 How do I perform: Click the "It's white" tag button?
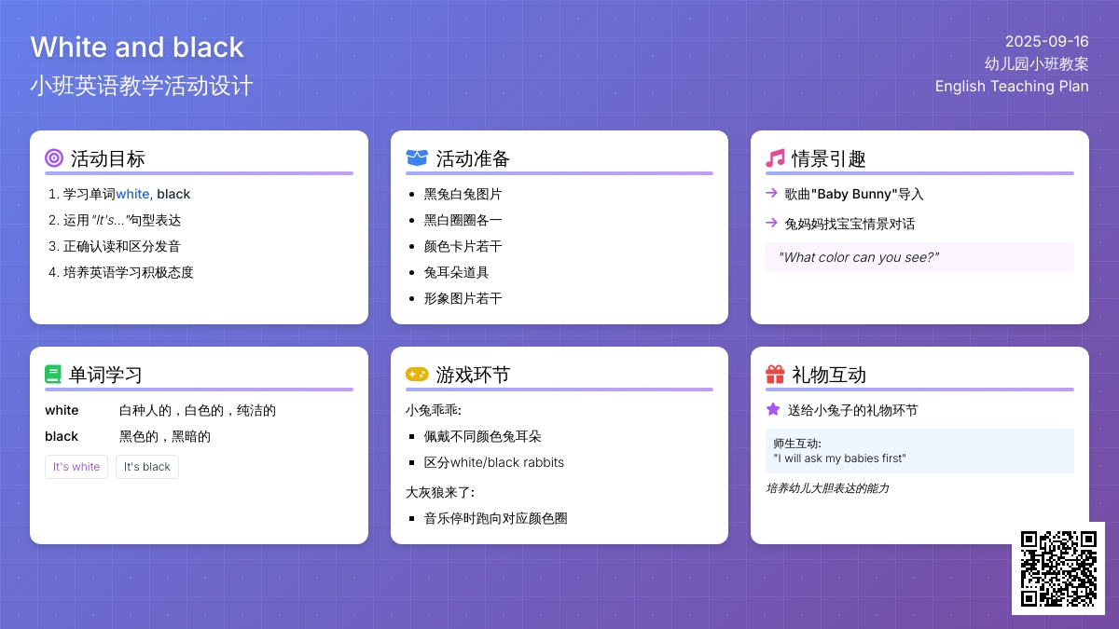[76, 467]
